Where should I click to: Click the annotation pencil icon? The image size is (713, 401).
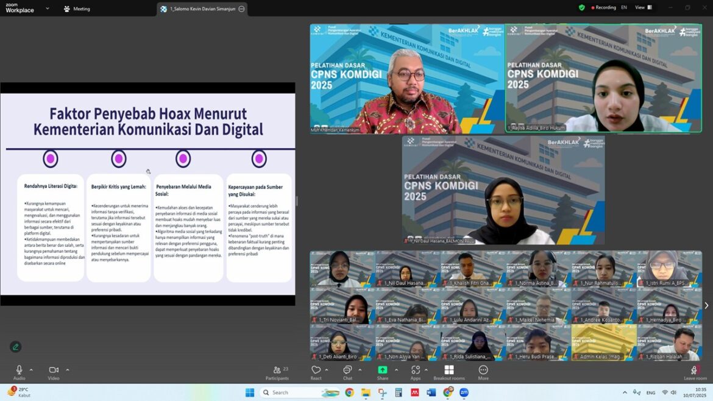15,347
